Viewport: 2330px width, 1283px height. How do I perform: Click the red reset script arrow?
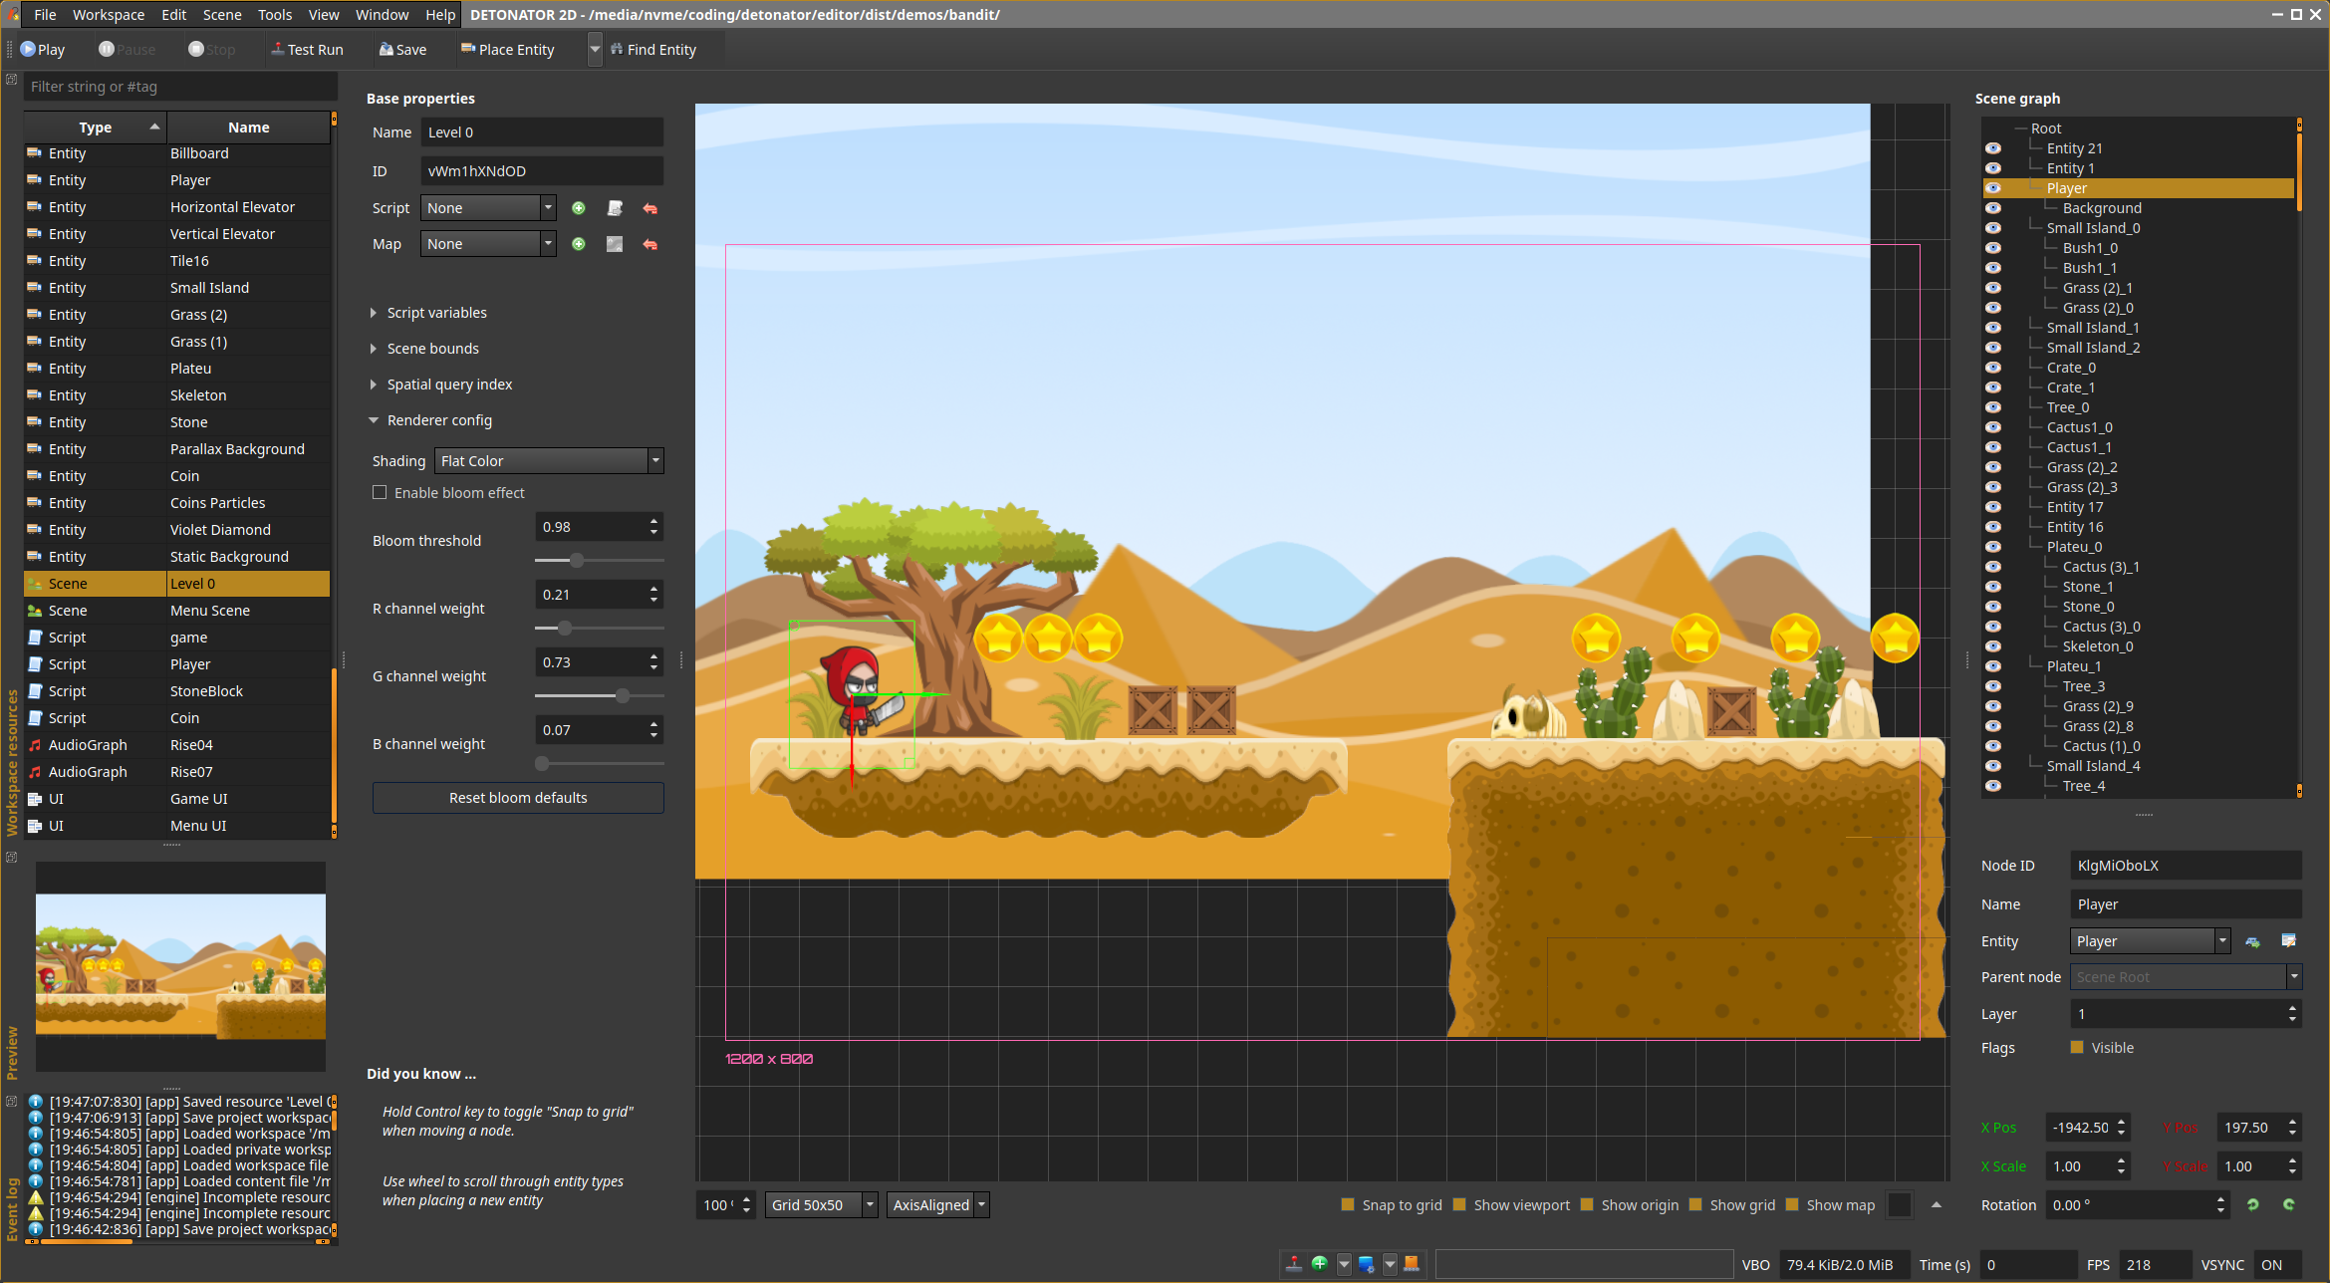point(650,208)
